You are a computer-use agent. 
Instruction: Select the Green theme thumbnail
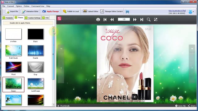pos(13,84)
